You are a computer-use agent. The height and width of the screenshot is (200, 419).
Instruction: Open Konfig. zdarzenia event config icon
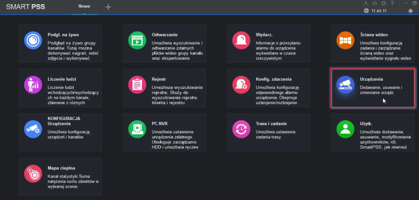click(x=241, y=84)
